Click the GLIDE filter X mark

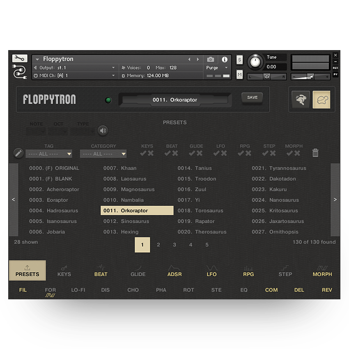click(200, 153)
